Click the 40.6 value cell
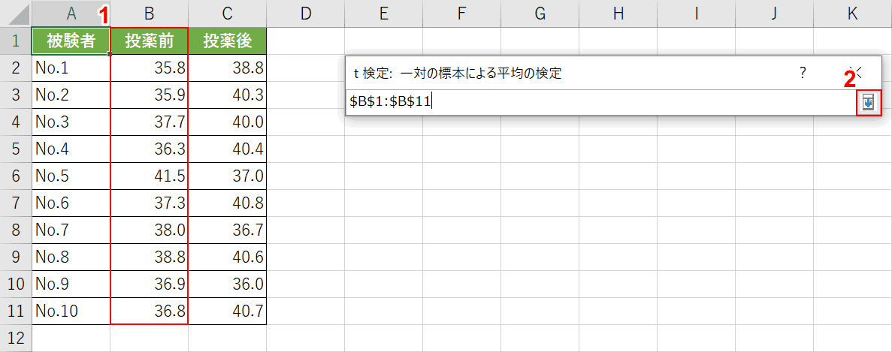The height and width of the screenshot is (352, 892). tap(227, 257)
